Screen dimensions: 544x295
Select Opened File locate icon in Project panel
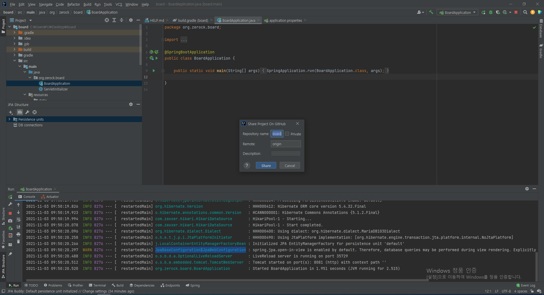tap(107, 20)
